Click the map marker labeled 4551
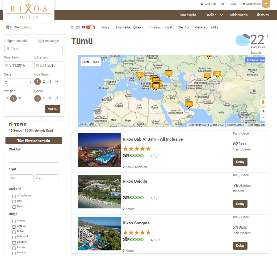Viewport: 277px width, 256px height. click(156, 87)
